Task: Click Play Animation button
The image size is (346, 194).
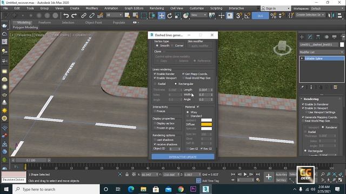Action: 245,175
